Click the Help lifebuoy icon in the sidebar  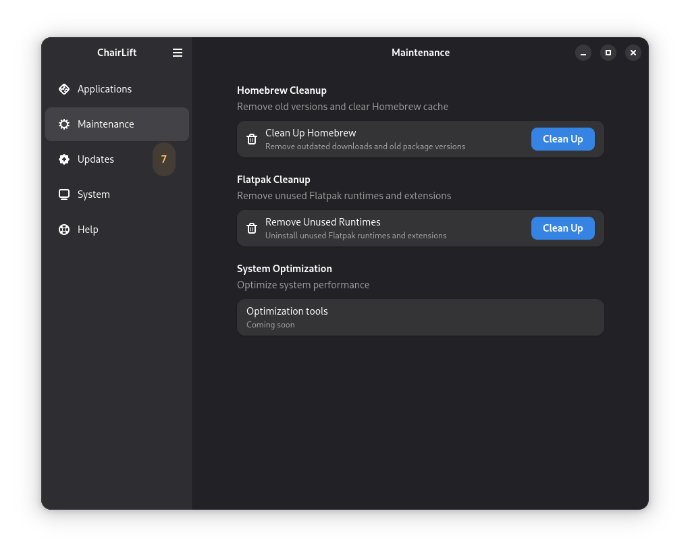click(x=64, y=230)
